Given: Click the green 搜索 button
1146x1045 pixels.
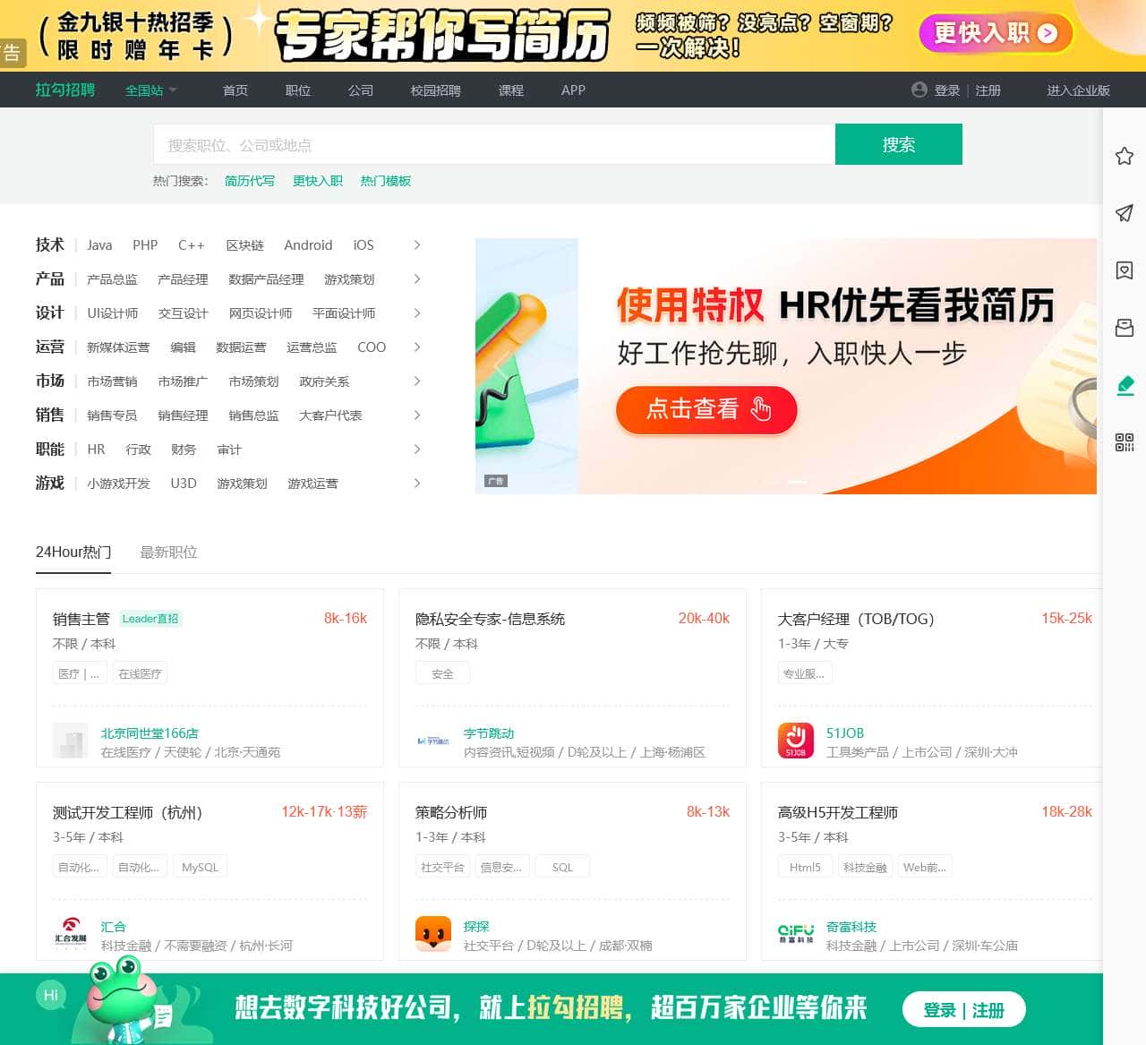Looking at the screenshot, I should coord(899,144).
